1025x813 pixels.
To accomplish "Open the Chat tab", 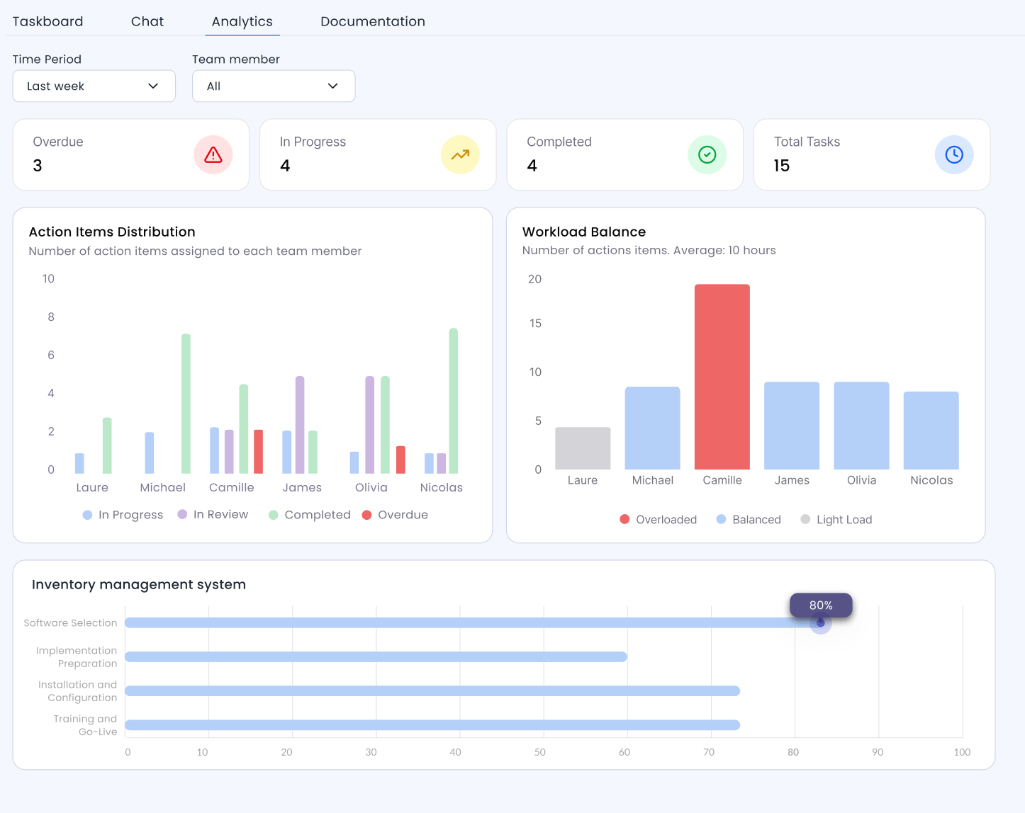I will 147,21.
